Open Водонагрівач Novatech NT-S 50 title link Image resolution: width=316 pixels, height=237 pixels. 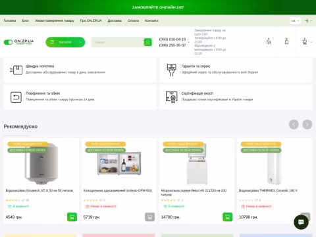tap(39, 190)
